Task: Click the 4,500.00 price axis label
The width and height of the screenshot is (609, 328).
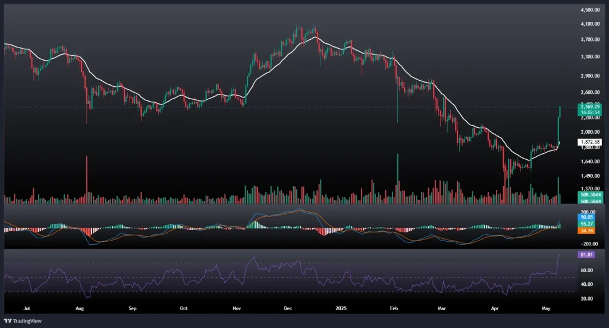Action: [x=589, y=10]
